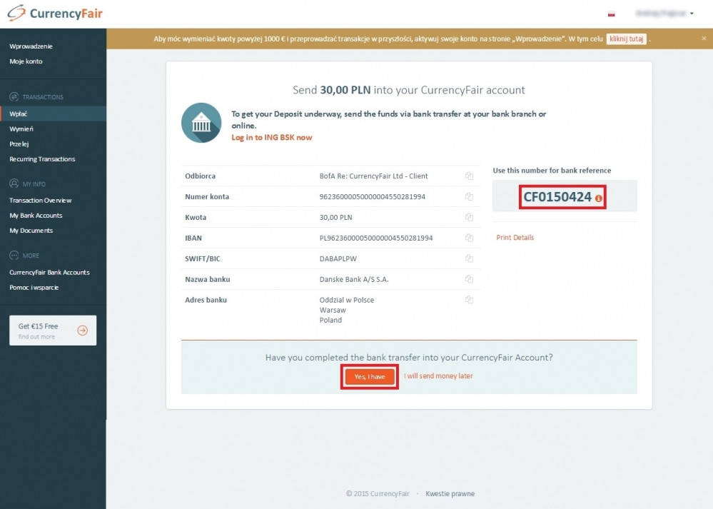This screenshot has width=713, height=509.
Task: Click the 'kliknij tutaj' banner button
Action: [x=626, y=39]
